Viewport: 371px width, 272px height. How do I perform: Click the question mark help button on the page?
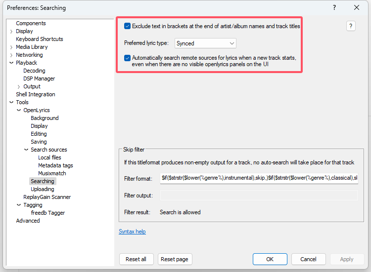(351, 26)
